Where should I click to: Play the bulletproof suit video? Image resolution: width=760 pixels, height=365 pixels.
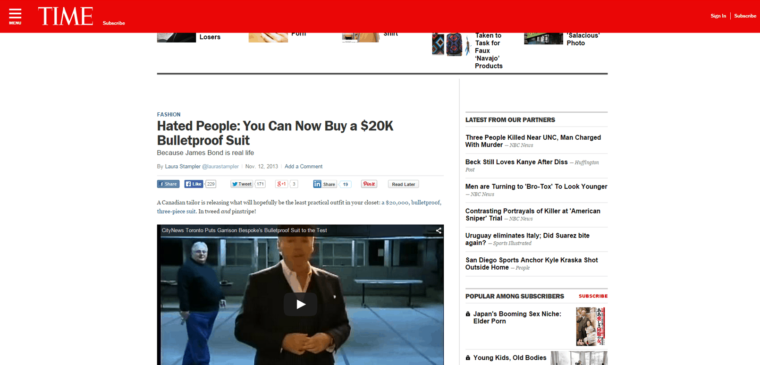(300, 304)
